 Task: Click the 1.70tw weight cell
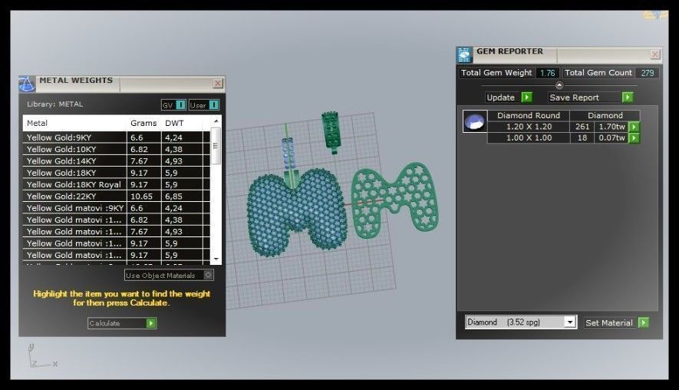click(x=611, y=127)
